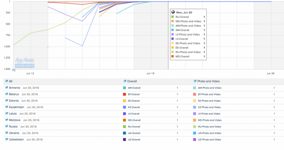Uncheck the Ukraine row checkbox

7,133
